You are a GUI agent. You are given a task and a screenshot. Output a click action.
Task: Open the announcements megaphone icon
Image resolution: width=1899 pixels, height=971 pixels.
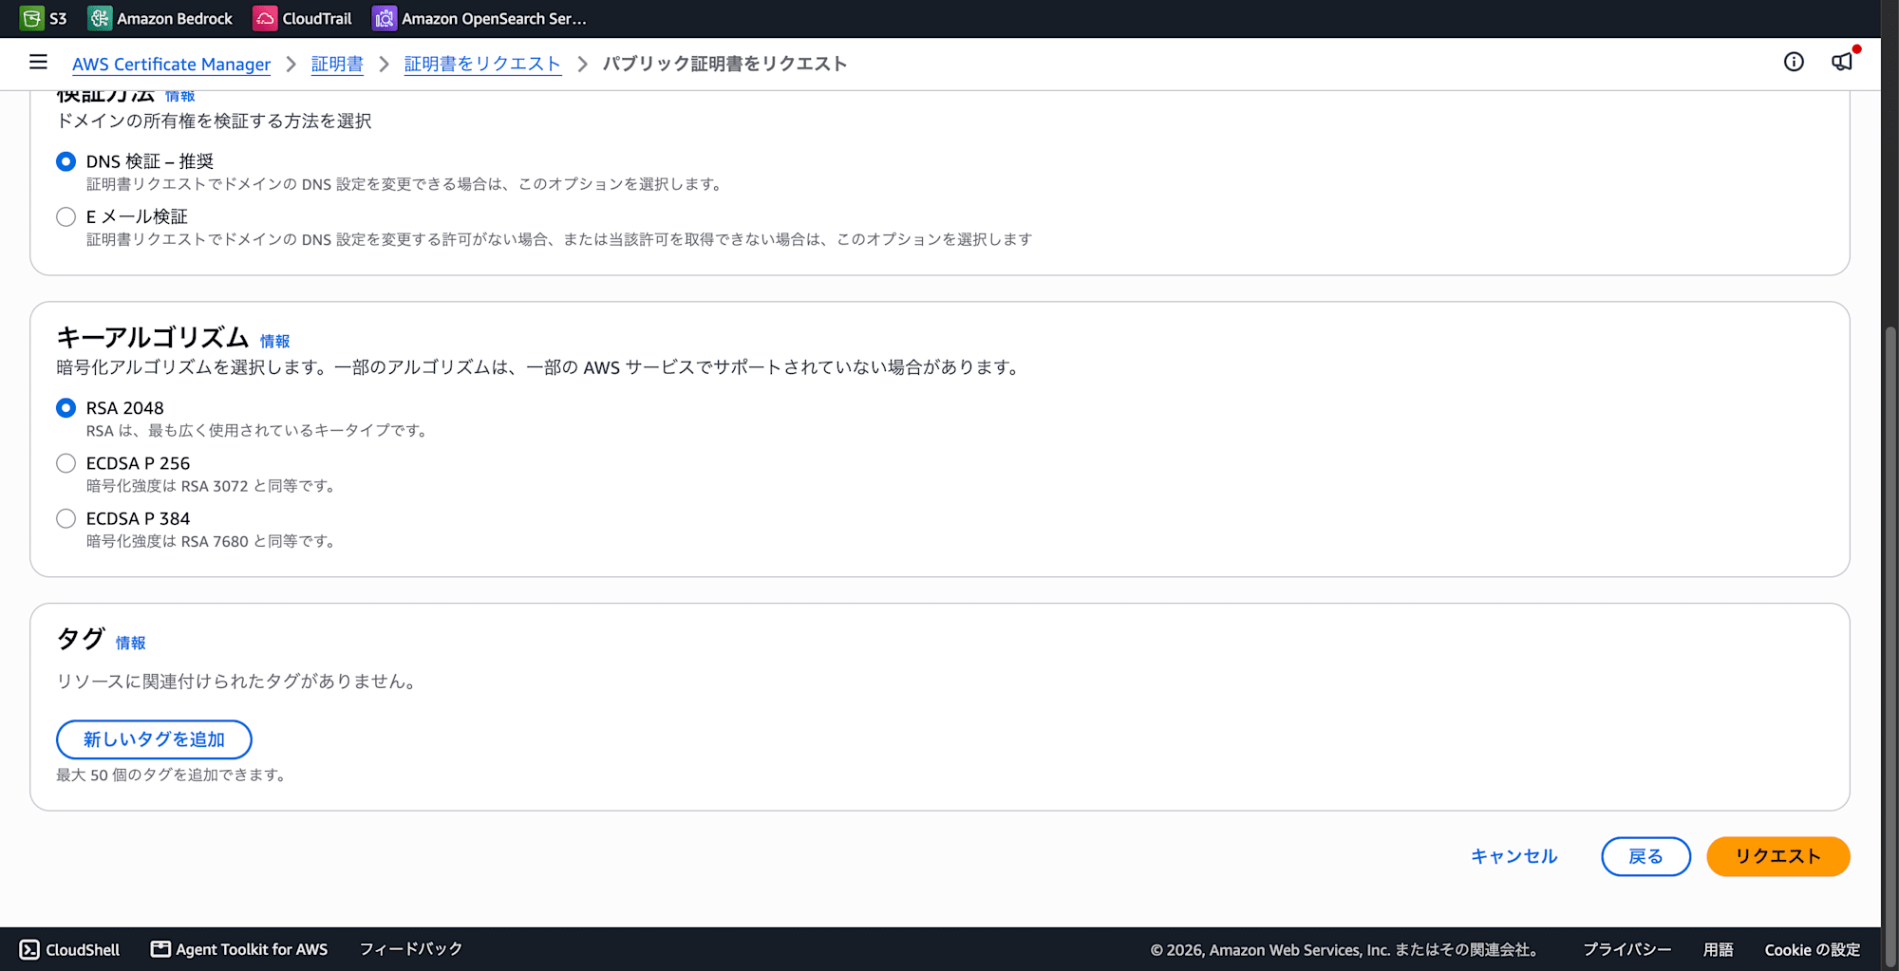(x=1842, y=63)
